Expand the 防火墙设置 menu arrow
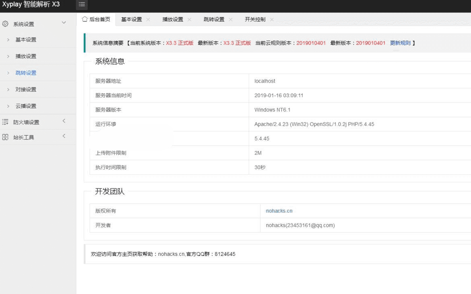Viewport: 471px width, 294px height. [x=64, y=121]
